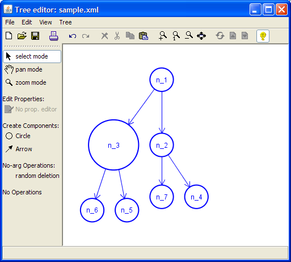291x262 pixels.
Task: Select the arrow from n_2 to n_4
Action: (x=179, y=171)
